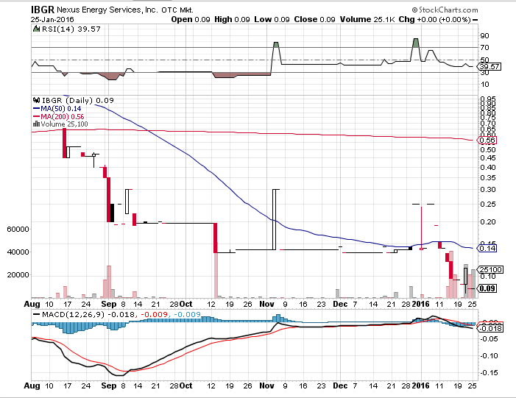Click the 0.25 price axis label
Screen dimensions: 516x398
tap(488, 205)
